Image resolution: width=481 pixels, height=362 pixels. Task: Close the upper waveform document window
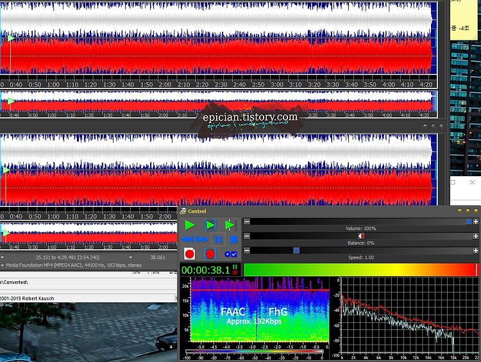pyautogui.click(x=441, y=126)
